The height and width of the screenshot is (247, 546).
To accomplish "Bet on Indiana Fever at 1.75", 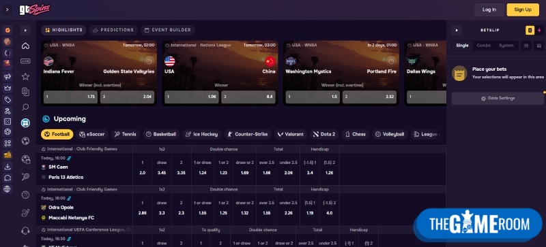I will 70,97.
